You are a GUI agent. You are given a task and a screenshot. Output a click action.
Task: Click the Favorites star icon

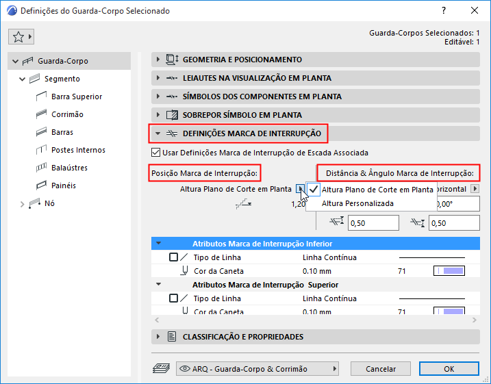tap(19, 36)
